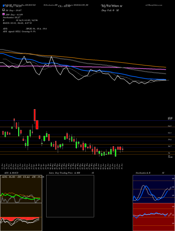Click the magenta 200 Day legend swatch
This screenshot has height=231, width=175.
(4, 14)
